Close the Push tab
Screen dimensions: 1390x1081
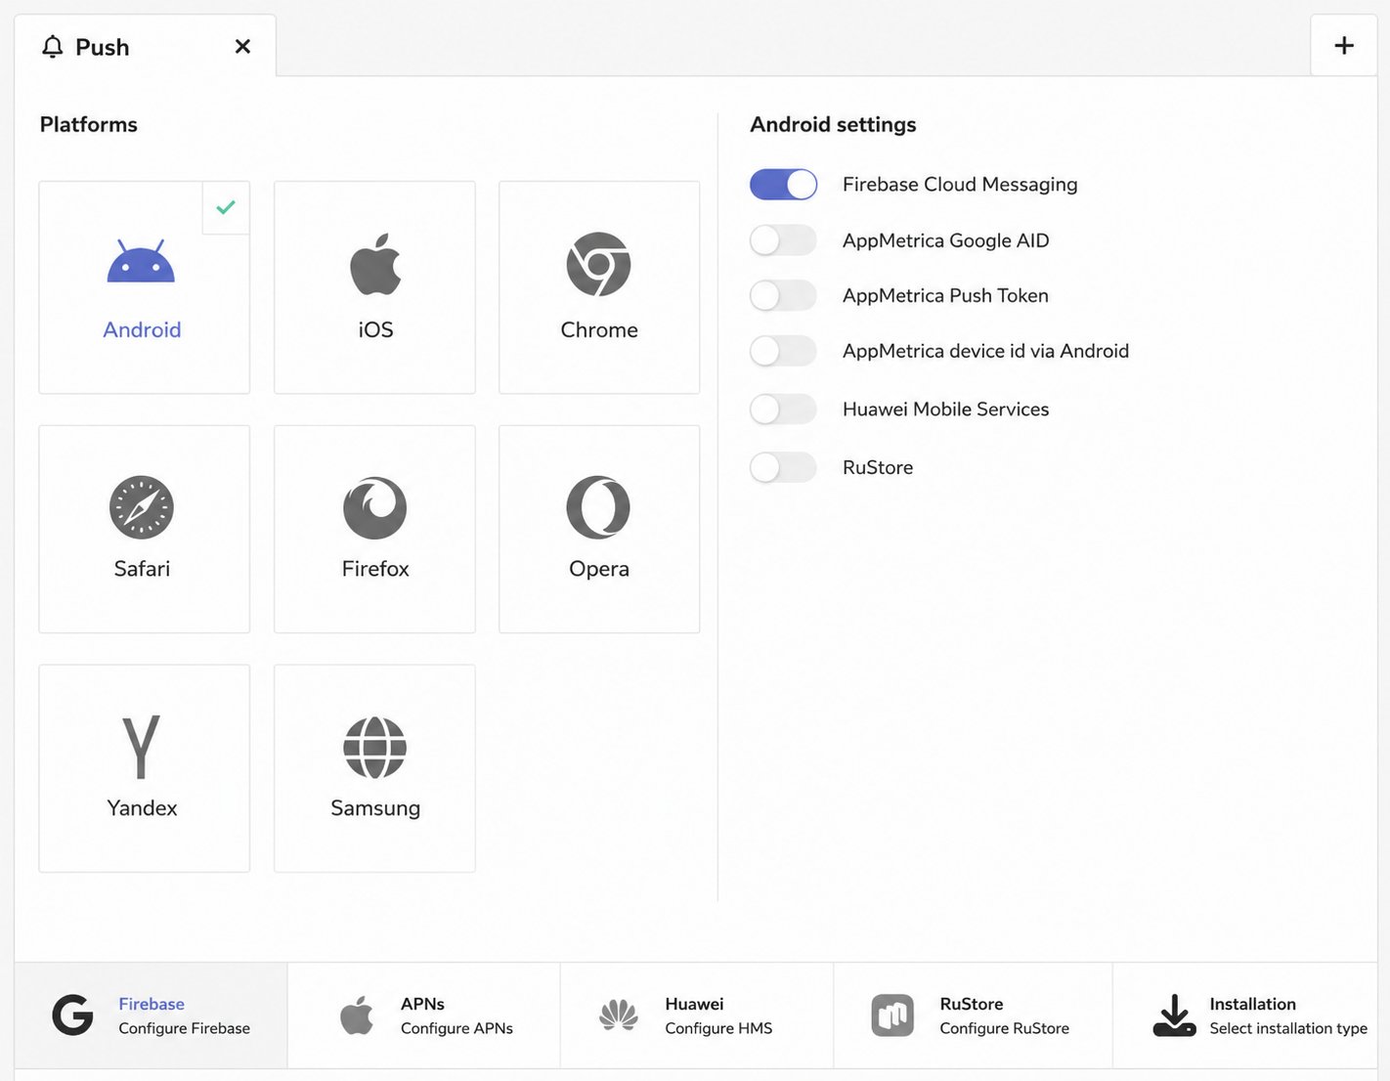pos(242,46)
